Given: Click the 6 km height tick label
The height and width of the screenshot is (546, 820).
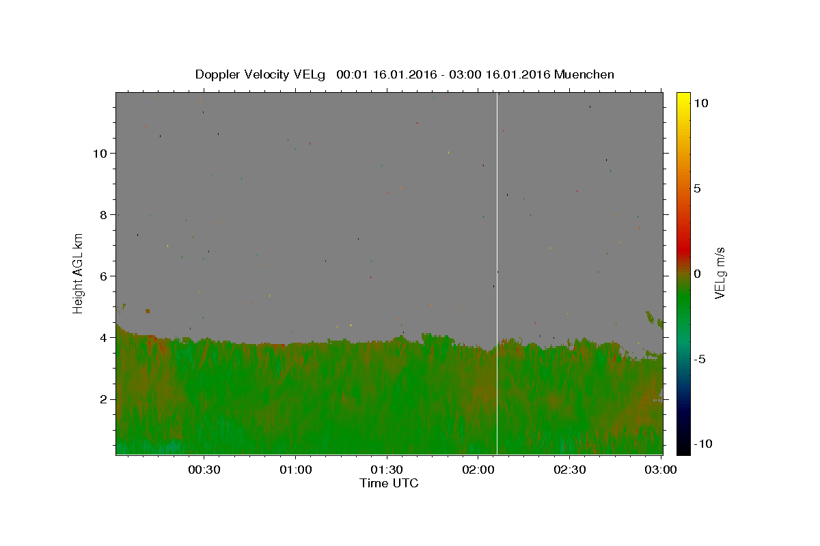Looking at the screenshot, I should tap(103, 276).
